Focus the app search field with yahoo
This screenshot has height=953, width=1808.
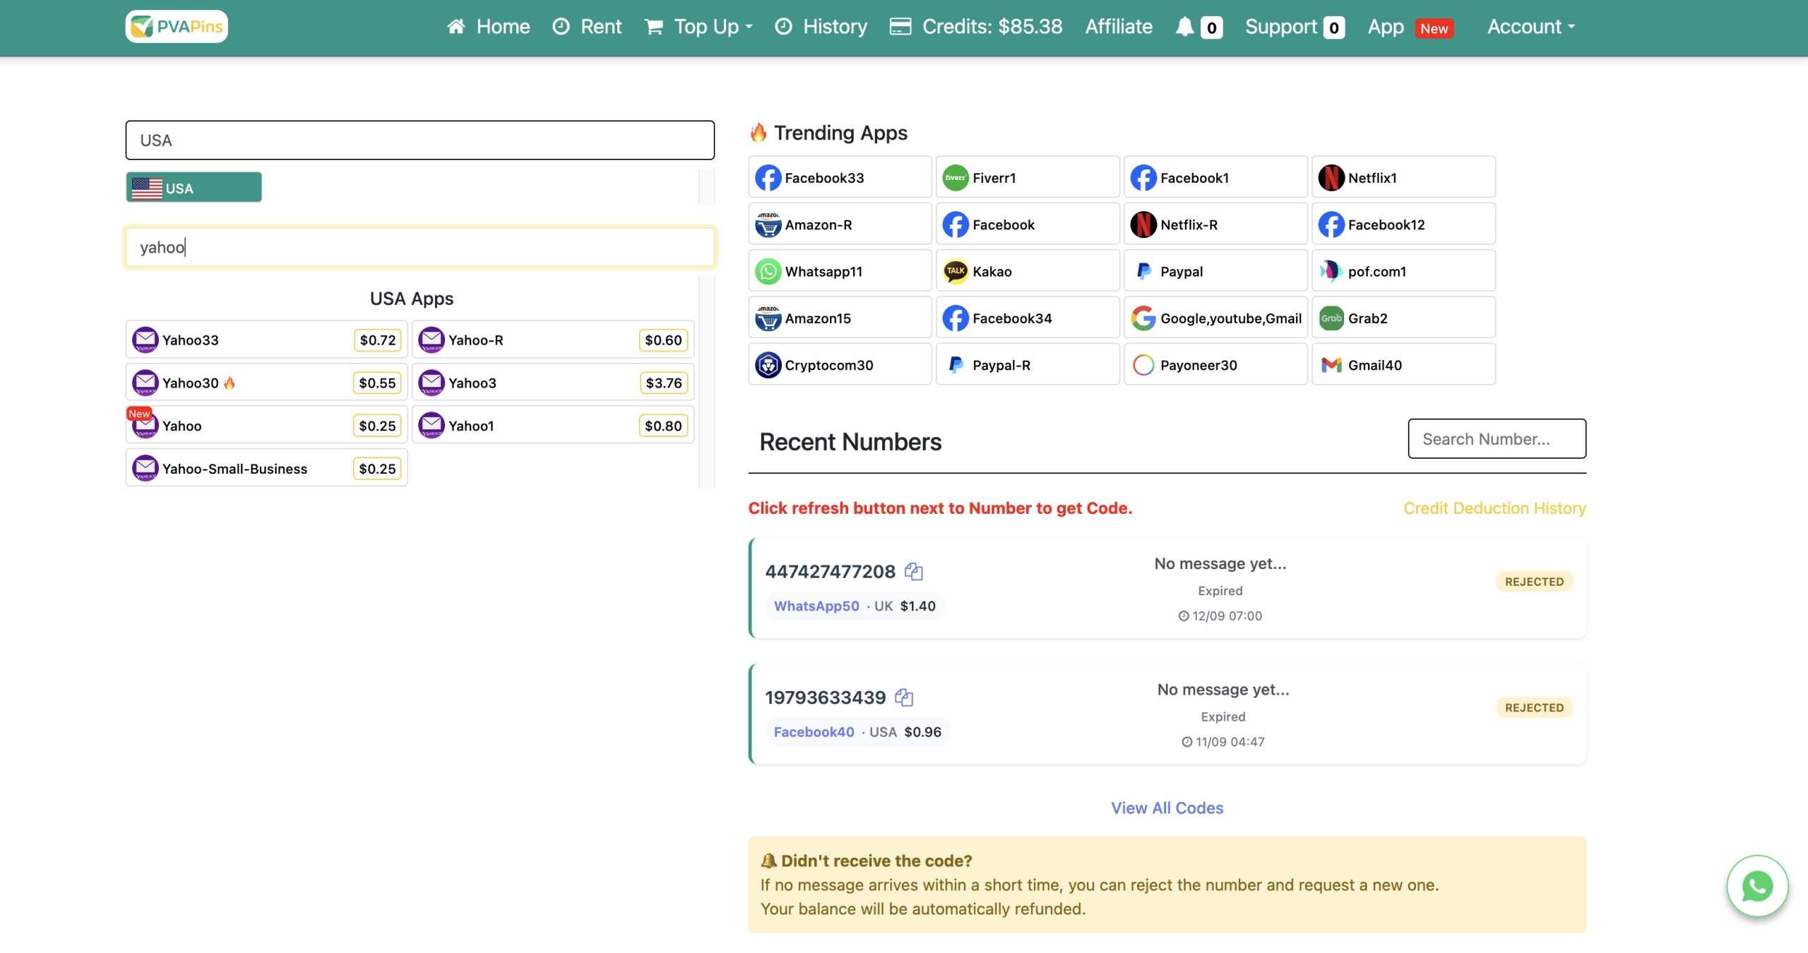point(420,247)
